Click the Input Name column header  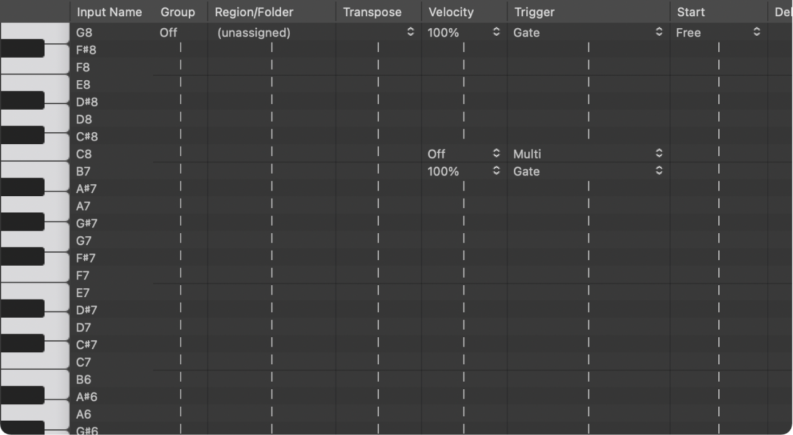[109, 12]
